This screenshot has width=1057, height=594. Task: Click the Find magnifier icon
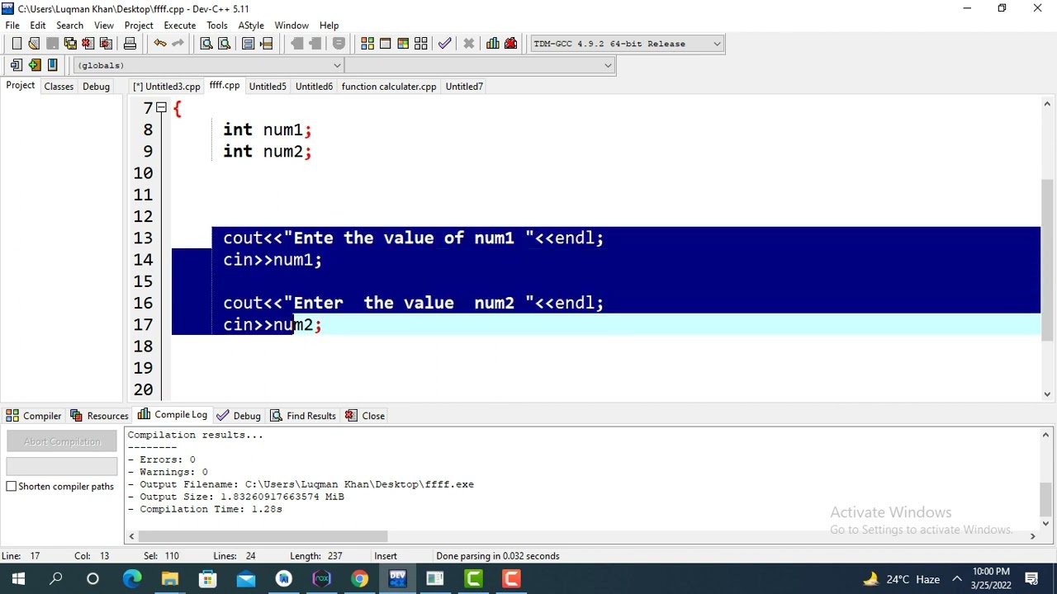coord(206,44)
